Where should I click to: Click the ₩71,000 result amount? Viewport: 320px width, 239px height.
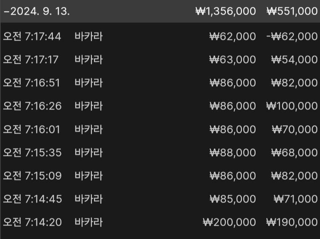(x=296, y=199)
